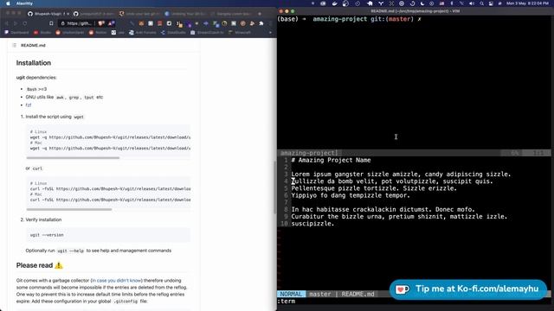The height and width of the screenshot is (311, 554).
Task: Click the NORMAL mode indicator in Vim statusline
Action: pos(292,294)
